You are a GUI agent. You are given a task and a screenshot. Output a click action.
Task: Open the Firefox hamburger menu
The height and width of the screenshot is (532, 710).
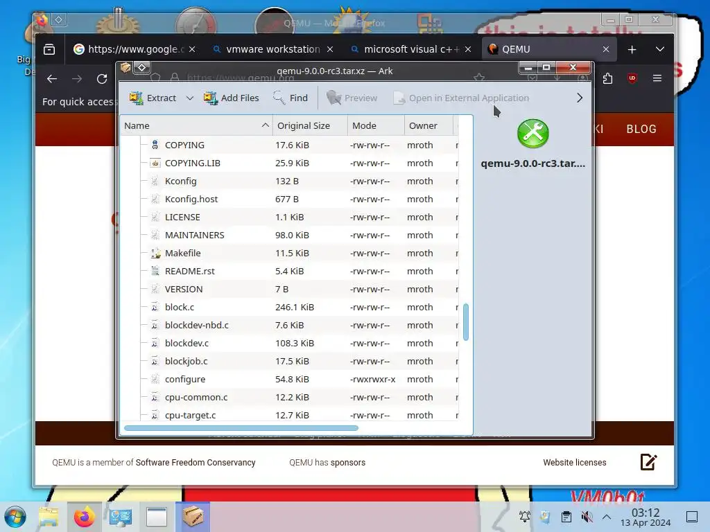pos(657,79)
